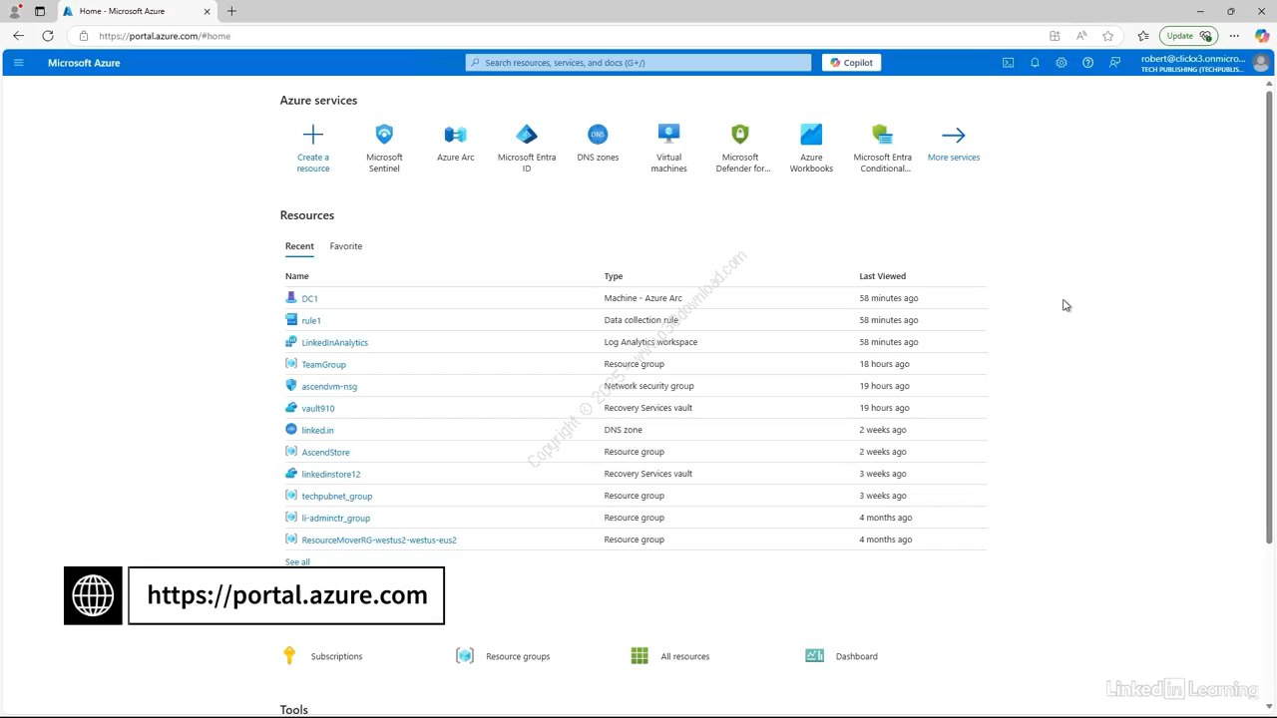
Task: Switch to the Recent resources tab
Action: [299, 246]
